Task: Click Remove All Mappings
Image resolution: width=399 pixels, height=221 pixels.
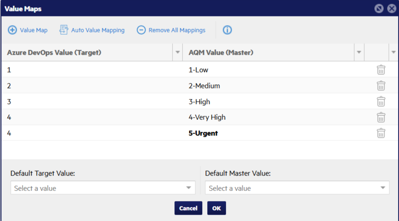Action: pyautogui.click(x=171, y=30)
